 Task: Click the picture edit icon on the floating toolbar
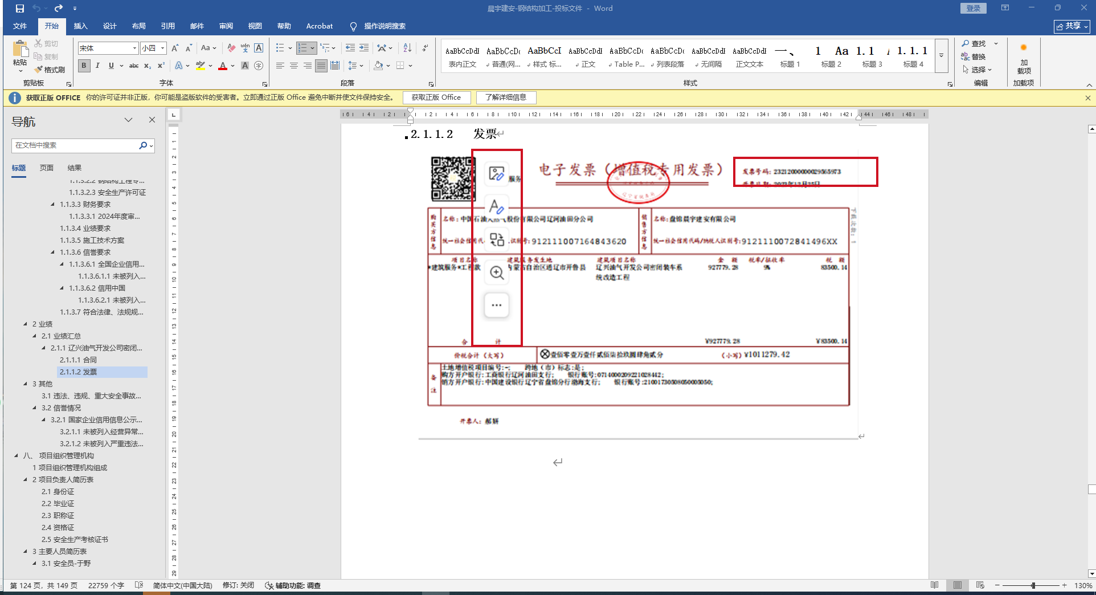[497, 174]
